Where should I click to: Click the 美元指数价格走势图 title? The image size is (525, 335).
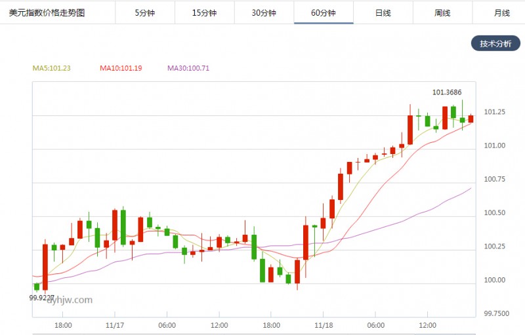click(47, 12)
